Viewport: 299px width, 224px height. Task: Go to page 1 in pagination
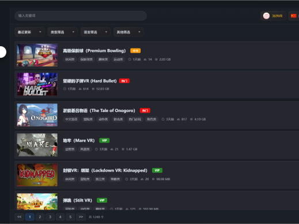[30, 217]
